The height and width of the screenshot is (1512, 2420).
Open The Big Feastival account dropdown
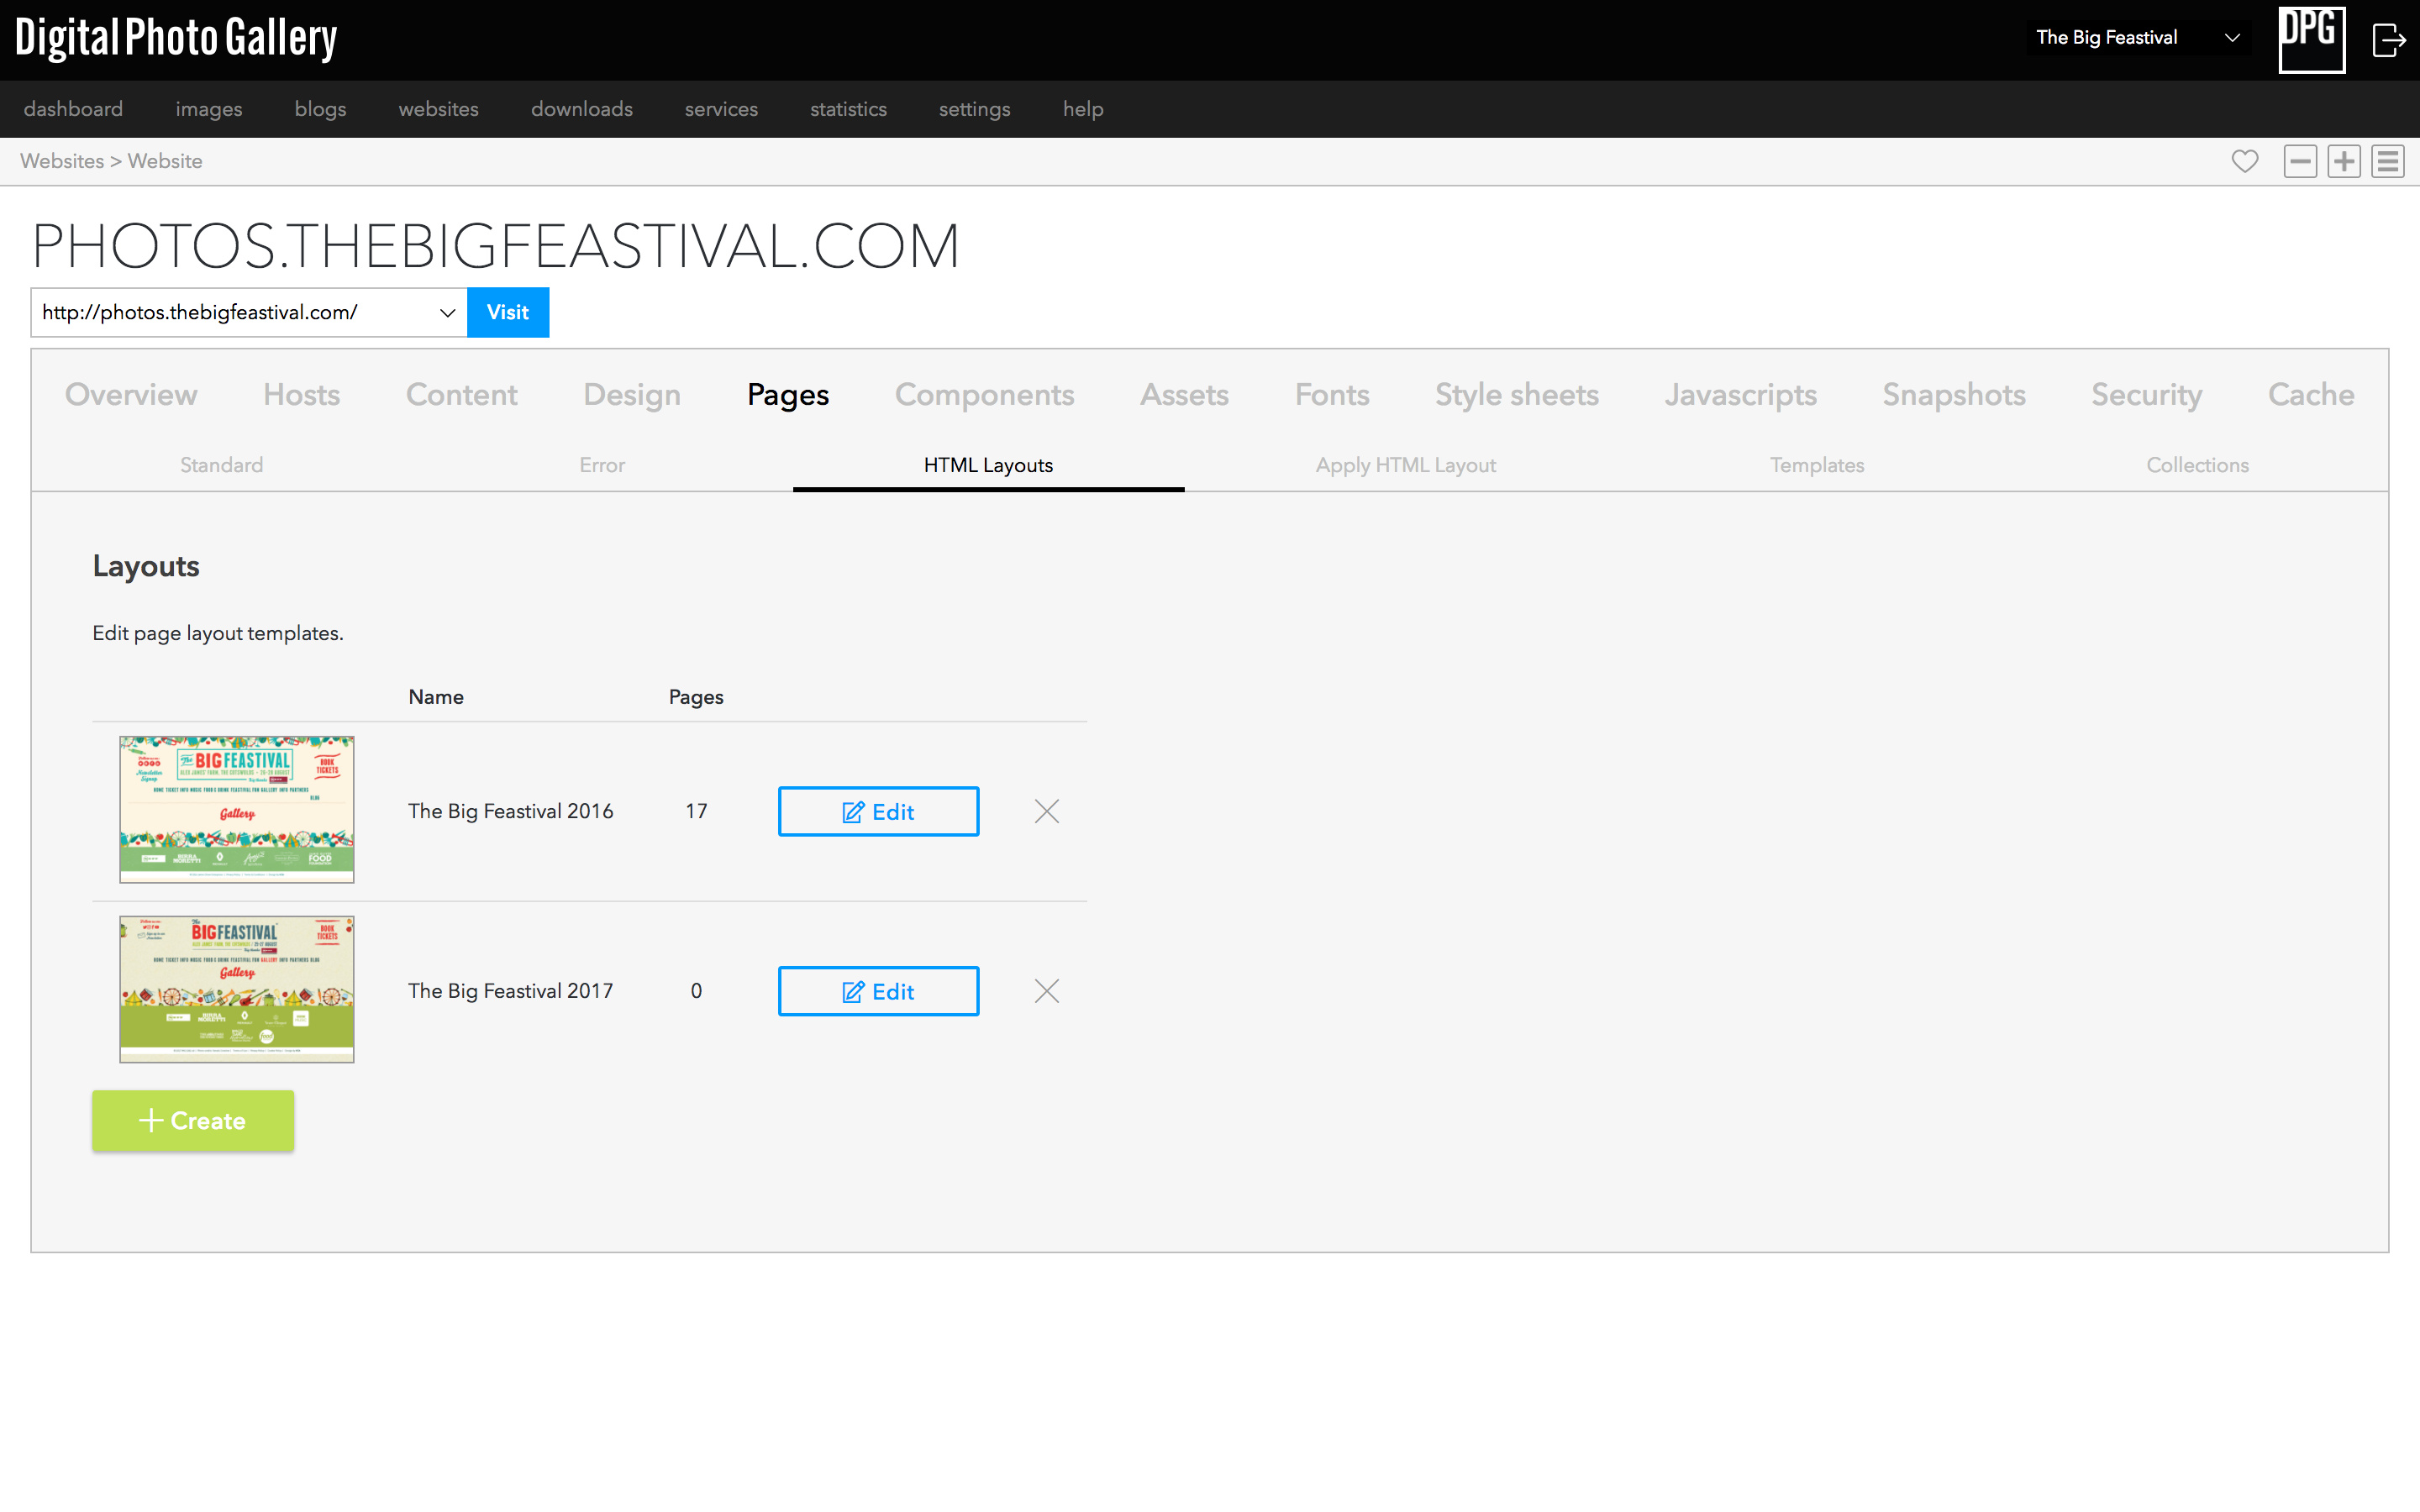click(x=2138, y=38)
